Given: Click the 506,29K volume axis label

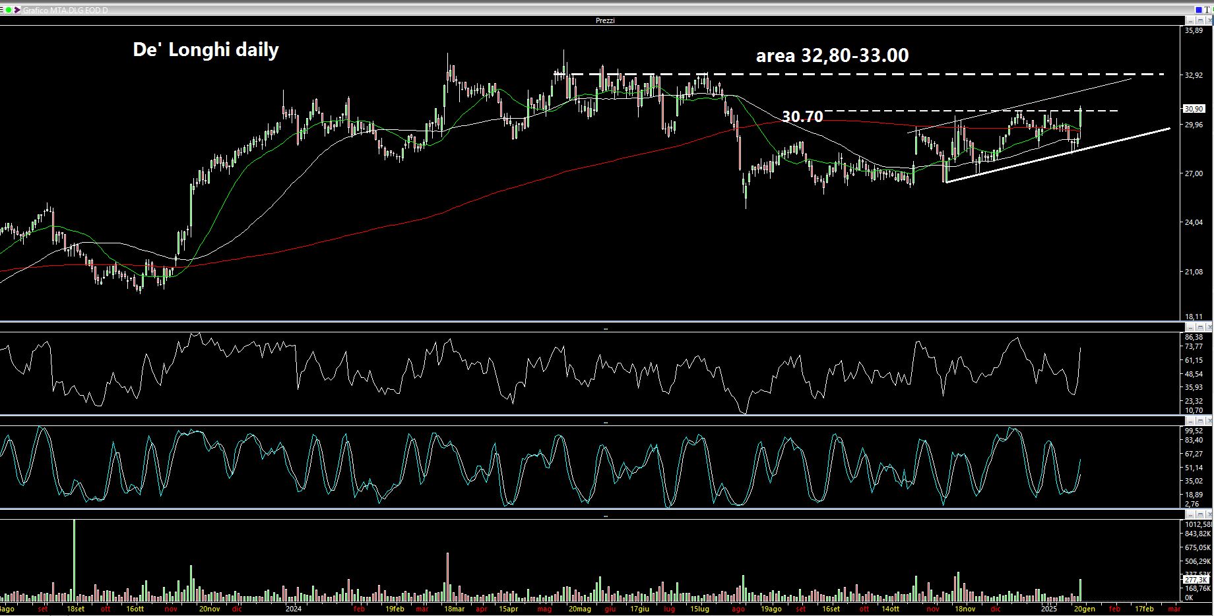Looking at the screenshot, I should tap(1198, 561).
